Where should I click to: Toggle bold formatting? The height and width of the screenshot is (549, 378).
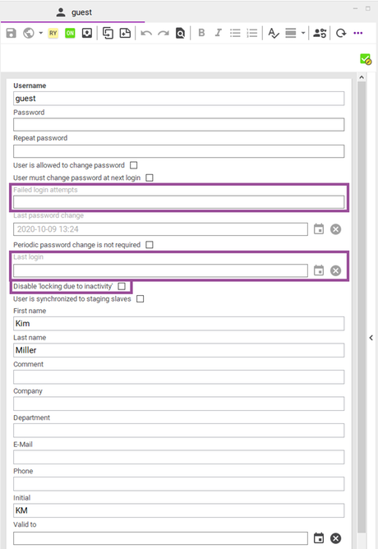point(201,33)
